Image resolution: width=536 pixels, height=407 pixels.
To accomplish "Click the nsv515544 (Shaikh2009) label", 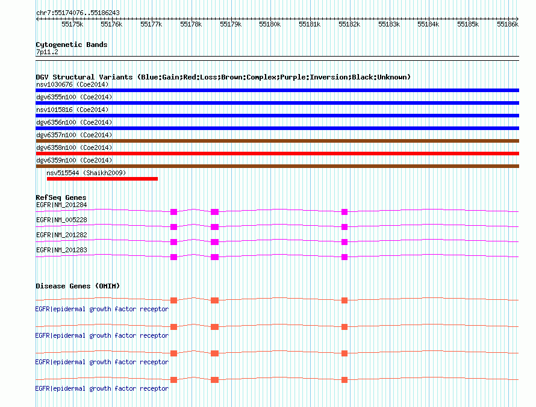I will pyautogui.click(x=86, y=173).
